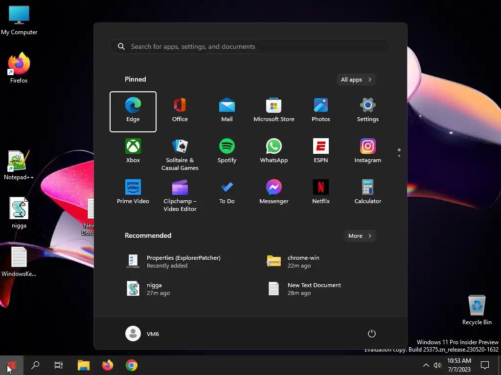Image resolution: width=501 pixels, height=375 pixels.
Task: Open Task View in the taskbar
Action: pos(59,365)
